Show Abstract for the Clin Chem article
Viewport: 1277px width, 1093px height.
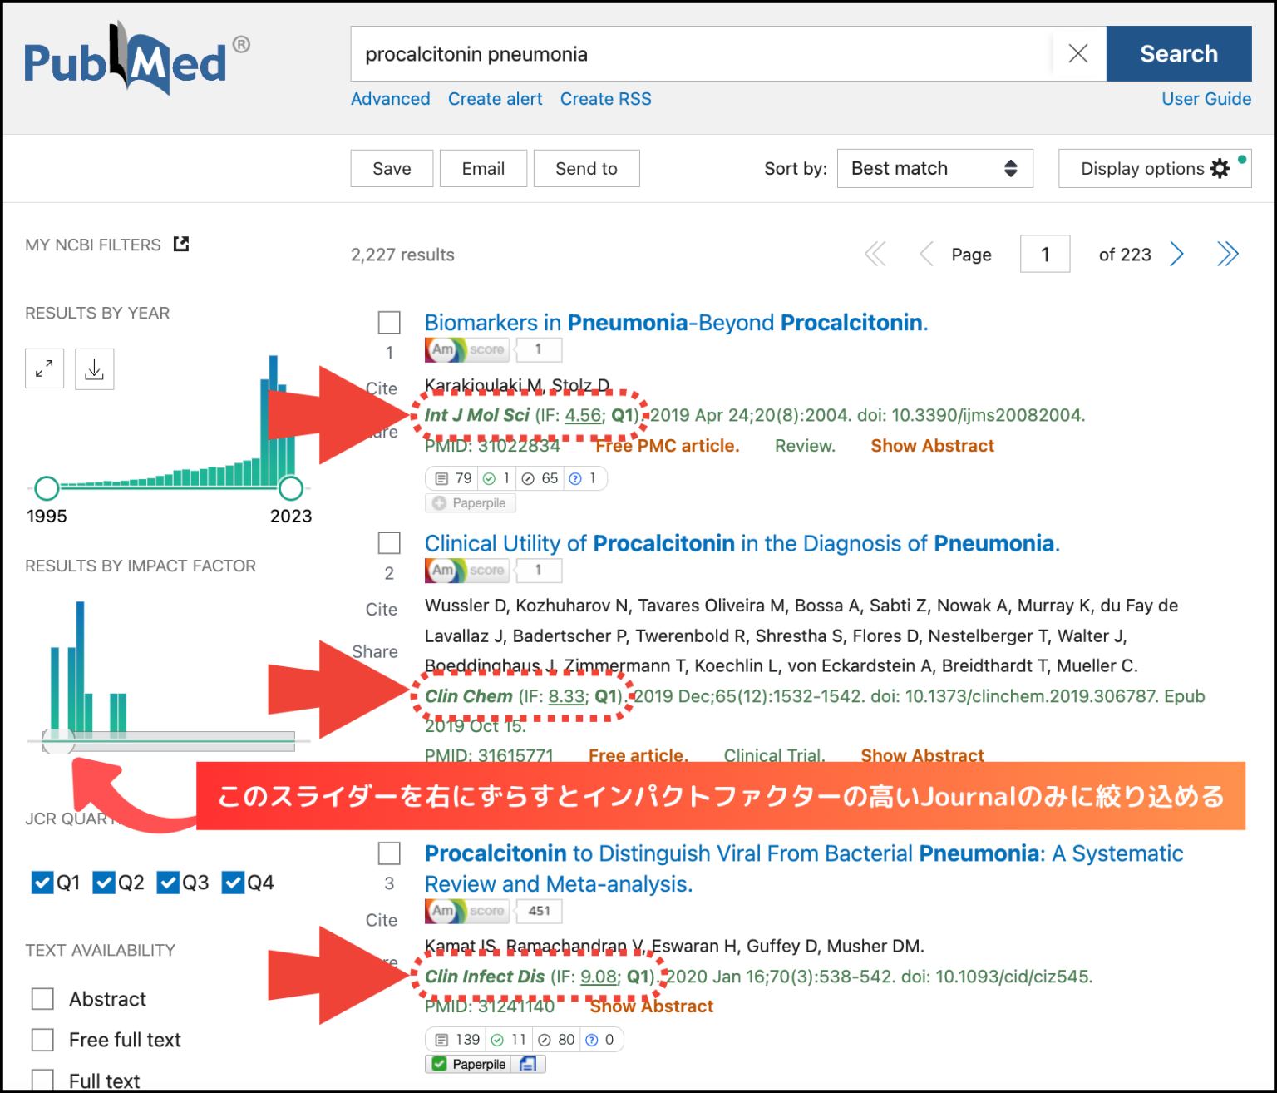tap(922, 755)
